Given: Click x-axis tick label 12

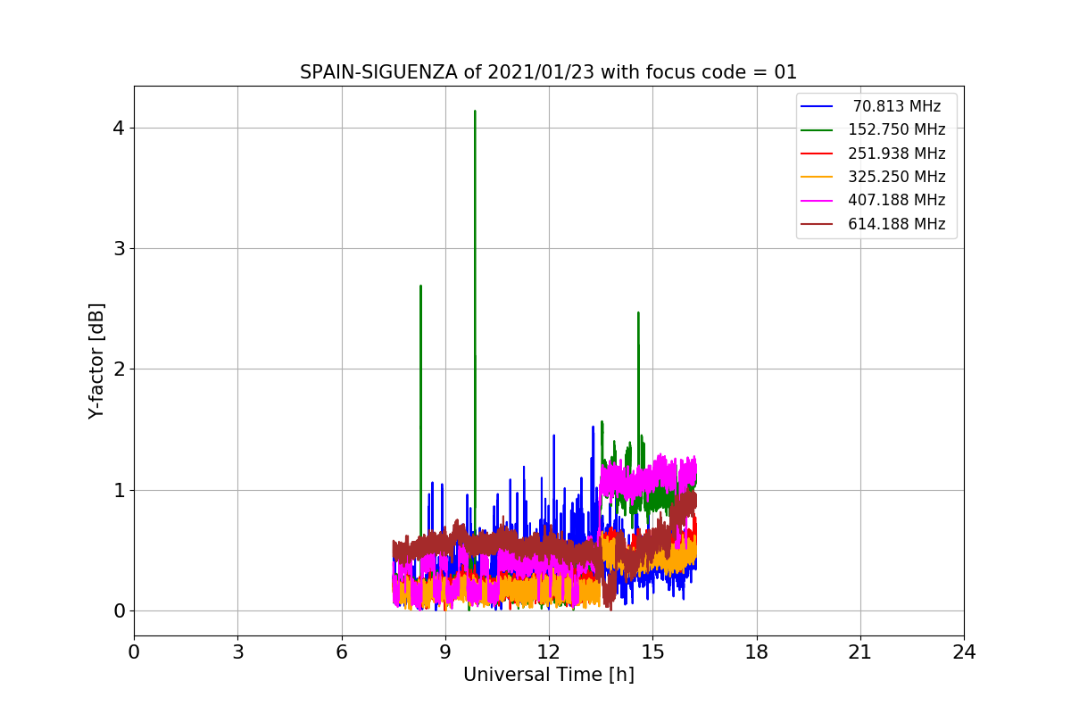Looking at the screenshot, I should (x=549, y=652).
